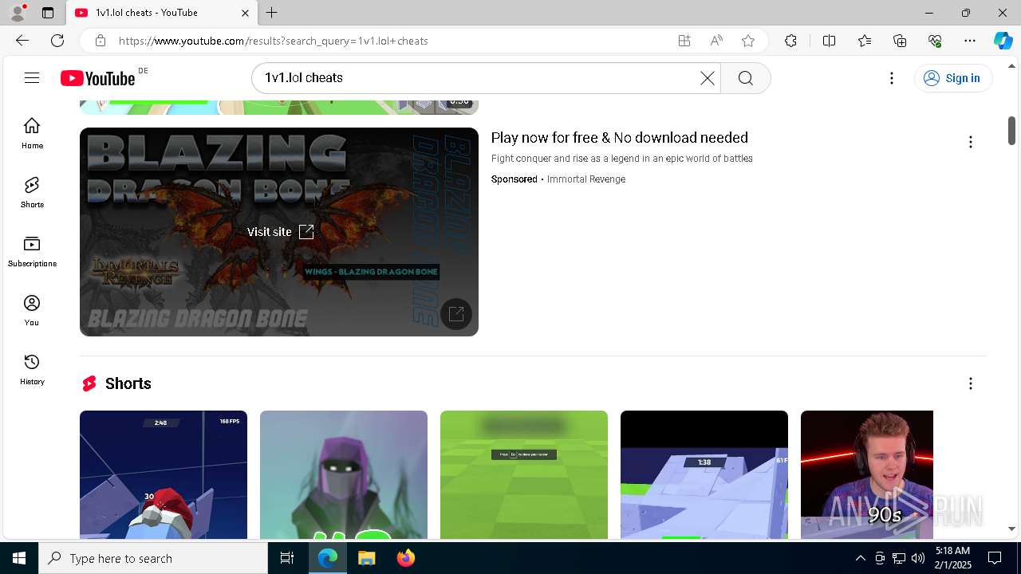This screenshot has height=574, width=1021.
Task: Run search with magnifier button
Action: click(745, 77)
